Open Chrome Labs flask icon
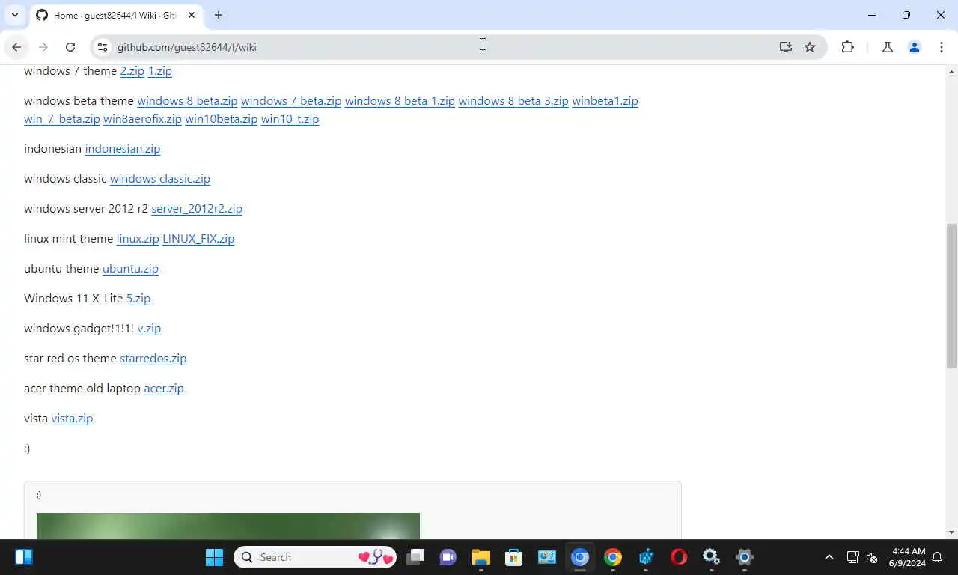Screen dimensions: 958x575 pyautogui.click(x=888, y=47)
